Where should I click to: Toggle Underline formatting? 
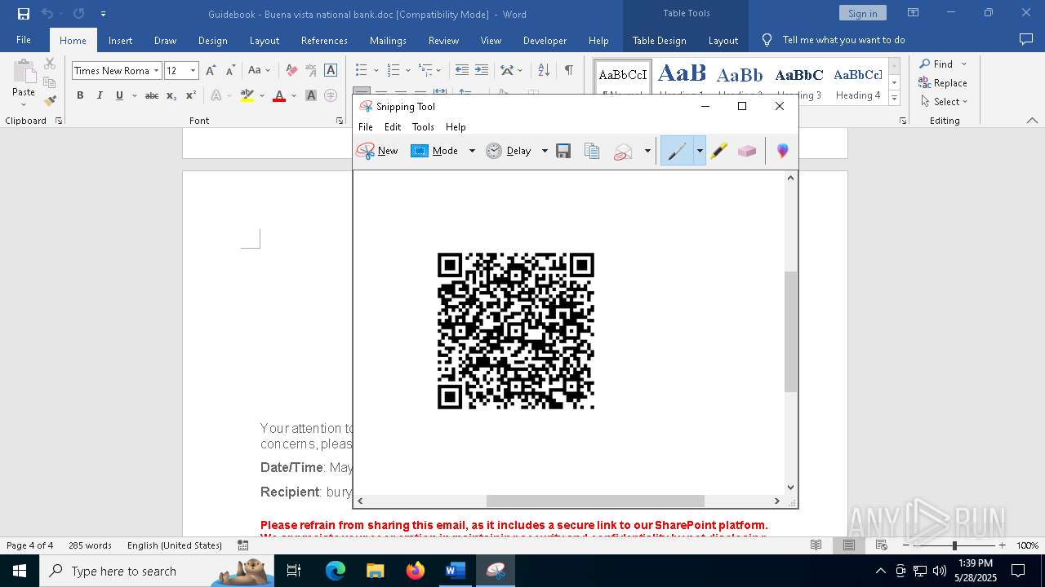[x=119, y=95]
